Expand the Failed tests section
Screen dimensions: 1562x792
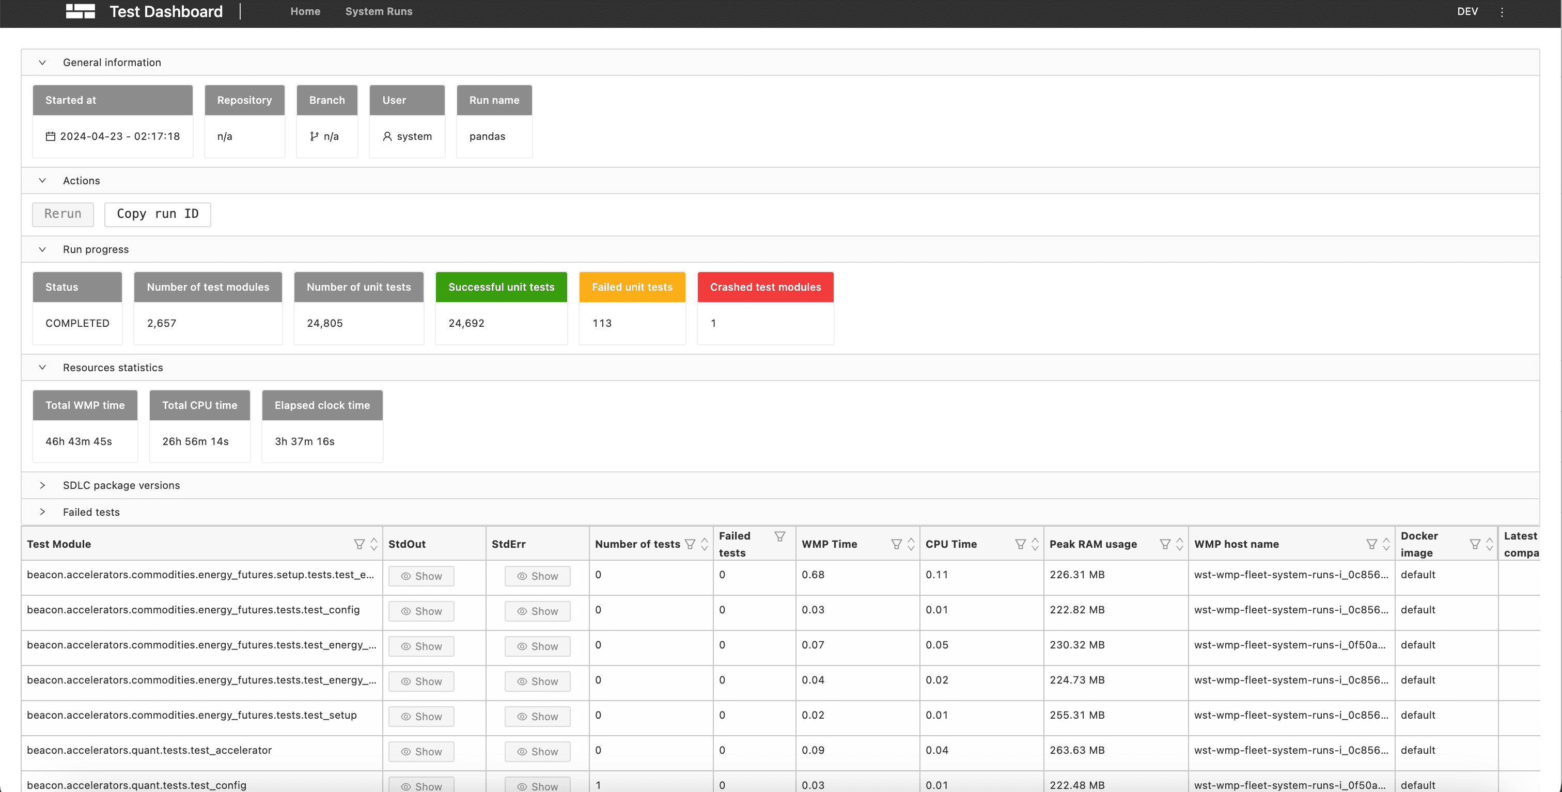click(42, 512)
